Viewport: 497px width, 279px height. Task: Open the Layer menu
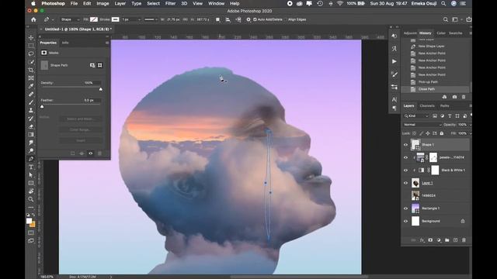pyautogui.click(x=120, y=3)
